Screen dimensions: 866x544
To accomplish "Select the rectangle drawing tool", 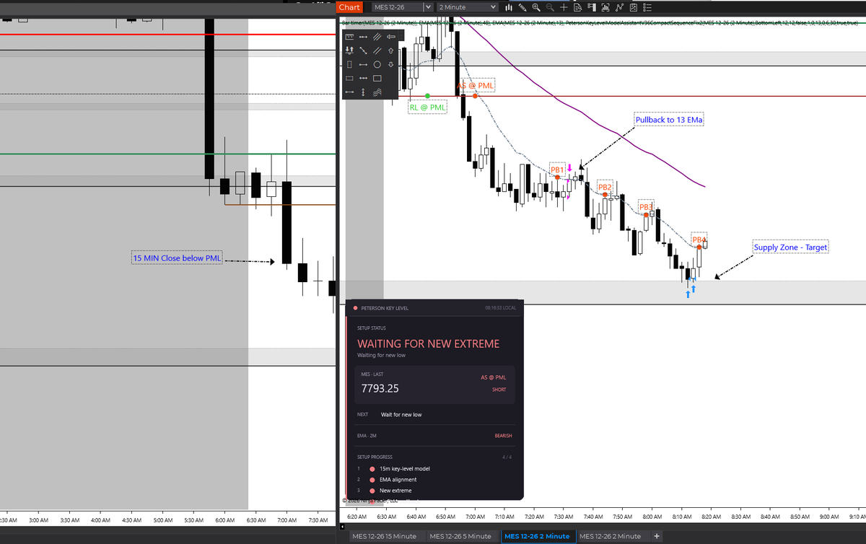I will coord(377,78).
